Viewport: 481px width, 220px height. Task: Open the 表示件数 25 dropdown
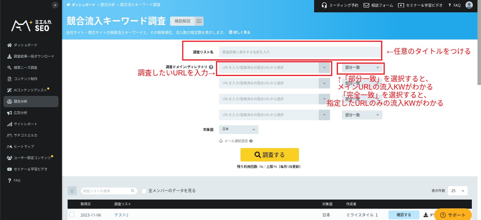click(x=458, y=191)
